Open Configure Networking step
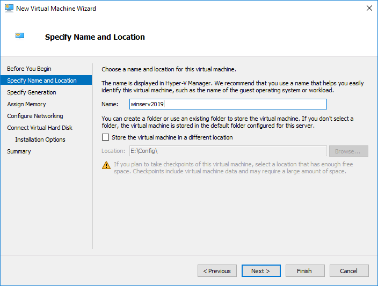Viewport: 378px width, 286px height. (35, 116)
